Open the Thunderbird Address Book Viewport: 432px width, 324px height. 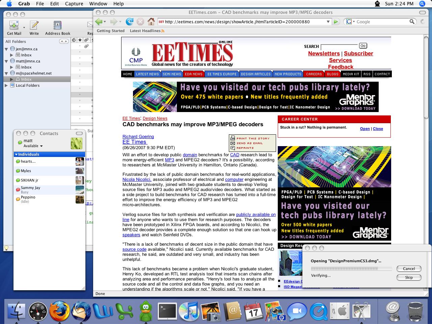[57, 26]
